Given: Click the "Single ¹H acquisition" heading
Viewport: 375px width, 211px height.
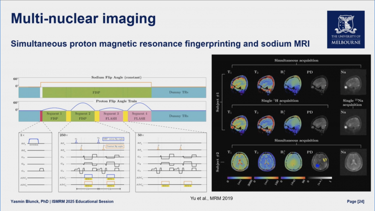Looking at the screenshot, I should (x=280, y=101).
